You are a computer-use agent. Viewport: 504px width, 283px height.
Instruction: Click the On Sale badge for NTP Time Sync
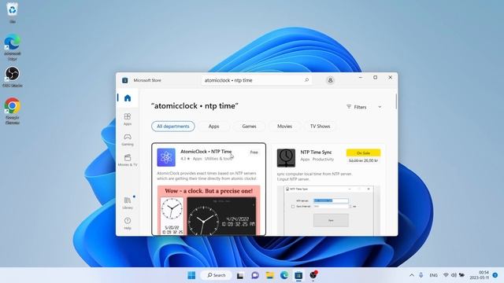363,153
